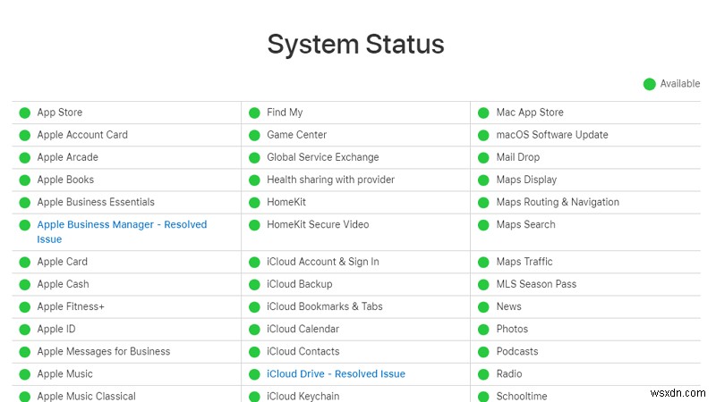Click the green status dot beside App Store
This screenshot has height=402, width=716.
[x=25, y=113]
